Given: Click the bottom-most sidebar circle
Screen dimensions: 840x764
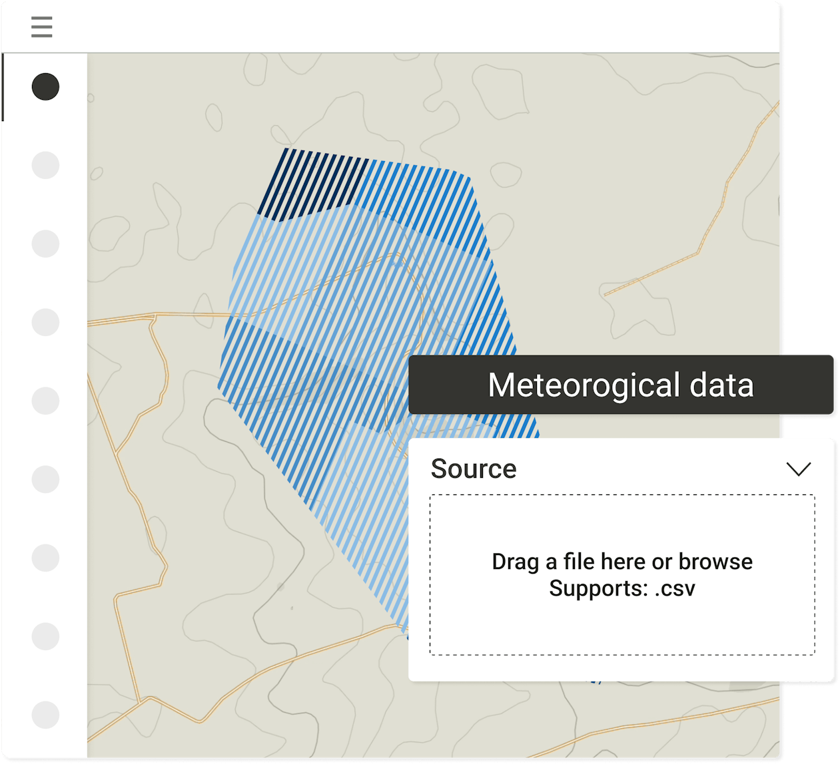Looking at the screenshot, I should click(45, 715).
